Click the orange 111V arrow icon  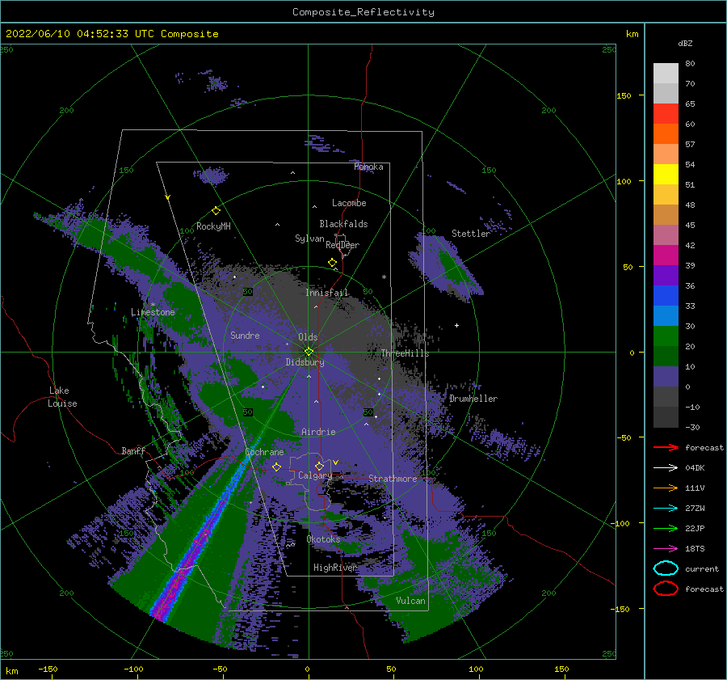tap(666, 488)
